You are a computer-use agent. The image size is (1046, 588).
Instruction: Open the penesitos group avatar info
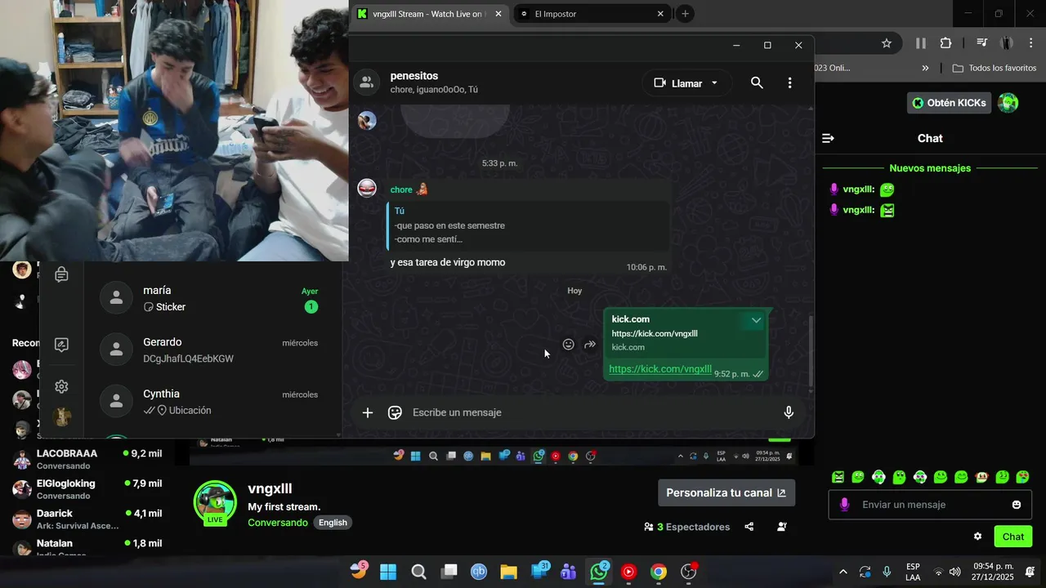pyautogui.click(x=367, y=82)
